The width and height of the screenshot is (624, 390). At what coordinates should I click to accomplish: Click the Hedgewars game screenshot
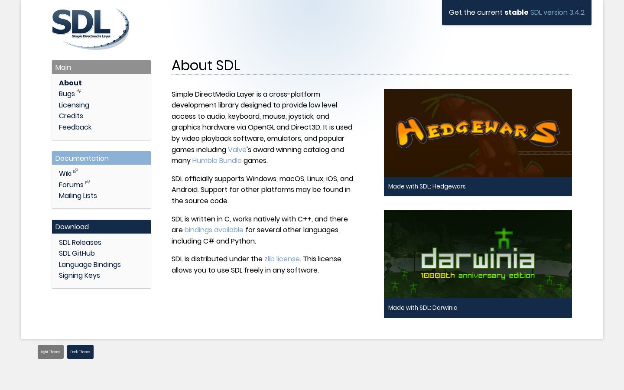pyautogui.click(x=478, y=133)
